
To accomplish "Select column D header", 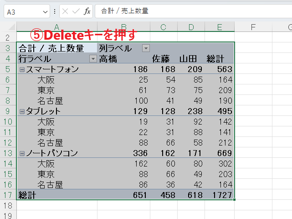I will click(x=191, y=27).
